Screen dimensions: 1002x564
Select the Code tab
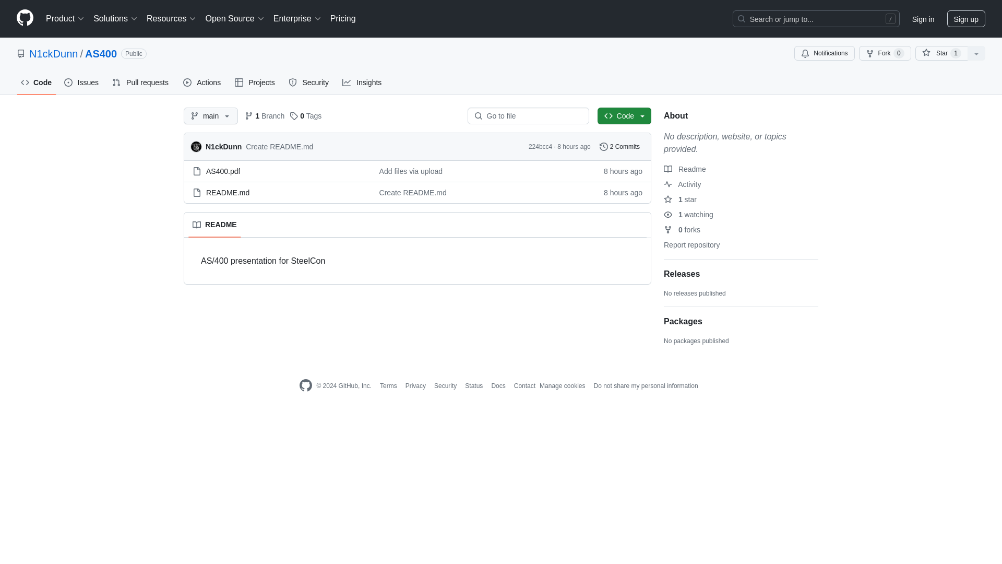point(37,83)
